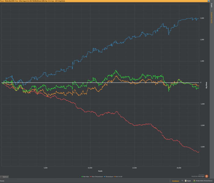This screenshot has height=183, width=214.
Task: Click the Hold'em Manager 2 logo icon
Action: [x=207, y=176]
